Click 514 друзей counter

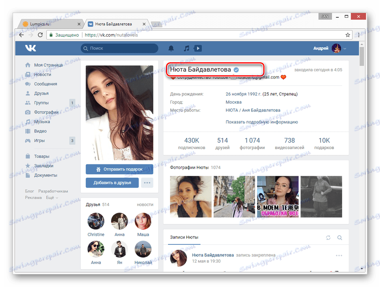point(222,143)
